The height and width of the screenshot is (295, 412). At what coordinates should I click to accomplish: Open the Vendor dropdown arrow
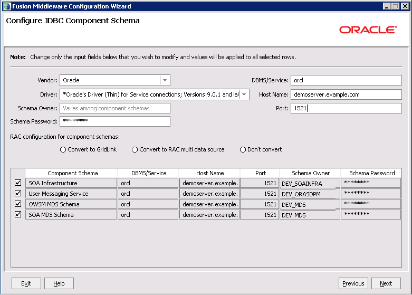coord(165,80)
